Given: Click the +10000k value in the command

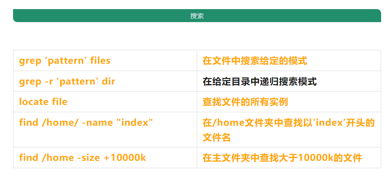Looking at the screenshot, I should [x=125, y=158].
